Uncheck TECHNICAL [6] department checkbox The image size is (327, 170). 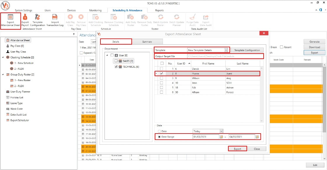[116, 67]
